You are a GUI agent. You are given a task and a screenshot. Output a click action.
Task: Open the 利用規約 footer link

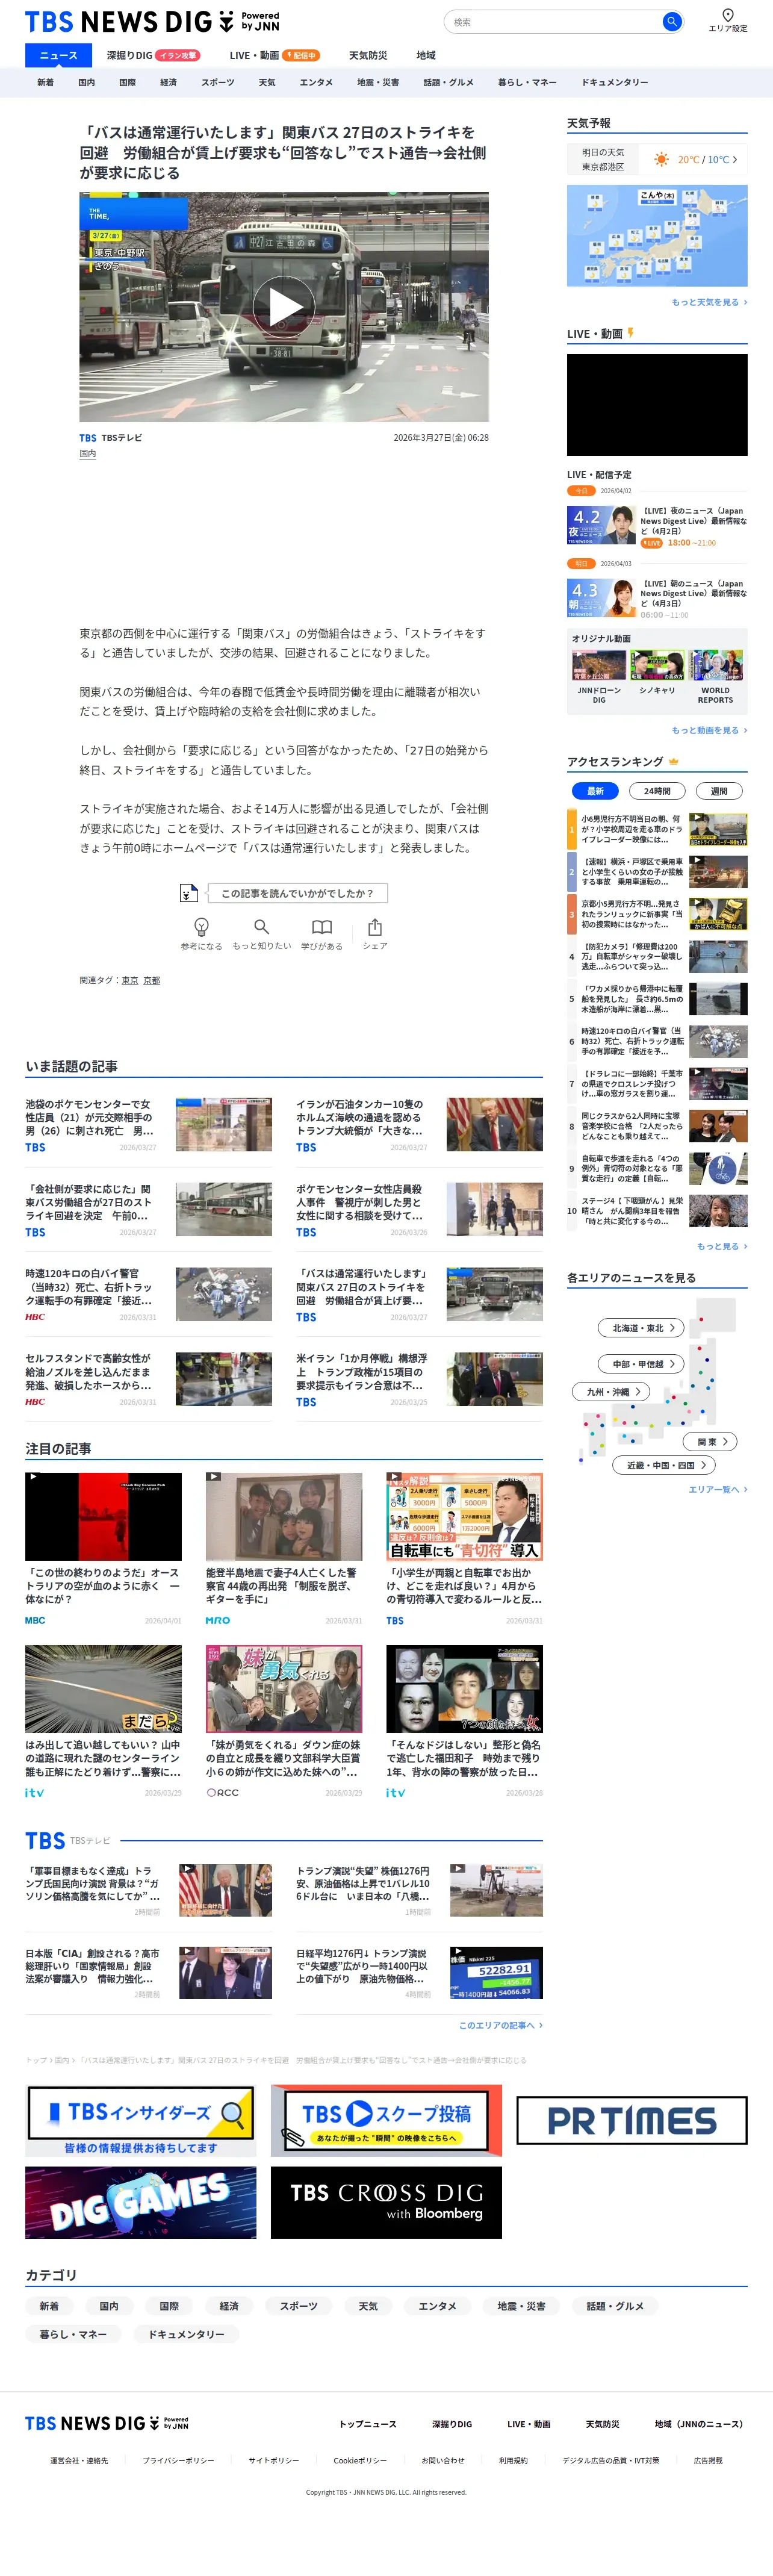[513, 2460]
